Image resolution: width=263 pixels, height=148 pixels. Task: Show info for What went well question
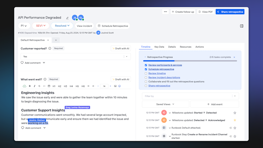(x=45, y=79)
